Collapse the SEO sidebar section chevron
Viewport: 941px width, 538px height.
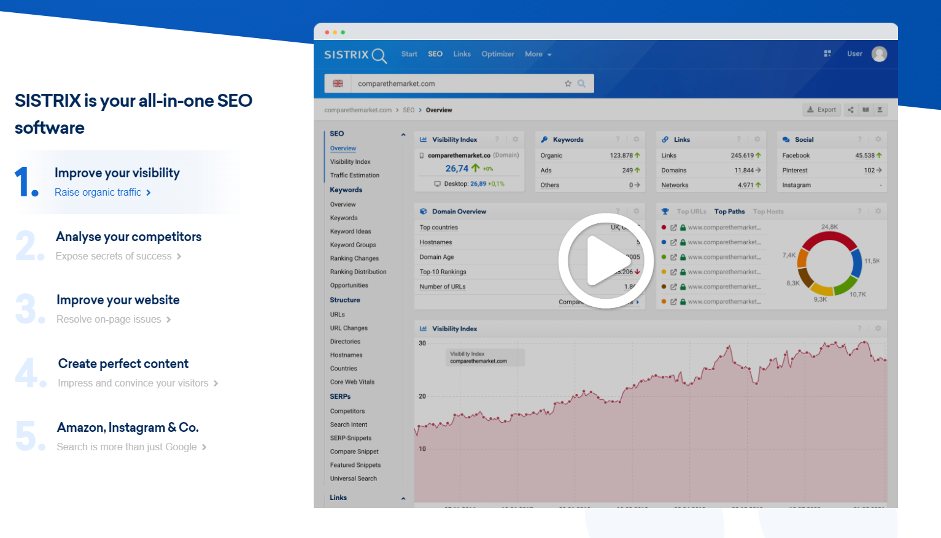pyautogui.click(x=403, y=134)
